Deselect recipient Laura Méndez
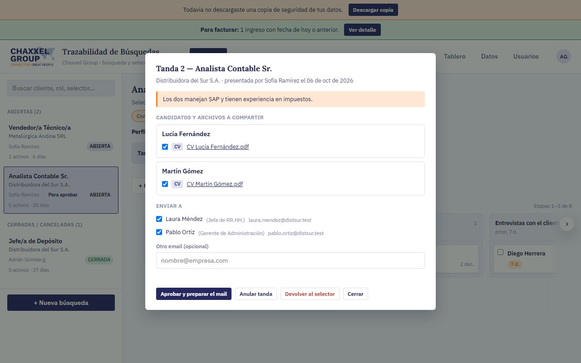This screenshot has width=581, height=363. pyautogui.click(x=159, y=219)
